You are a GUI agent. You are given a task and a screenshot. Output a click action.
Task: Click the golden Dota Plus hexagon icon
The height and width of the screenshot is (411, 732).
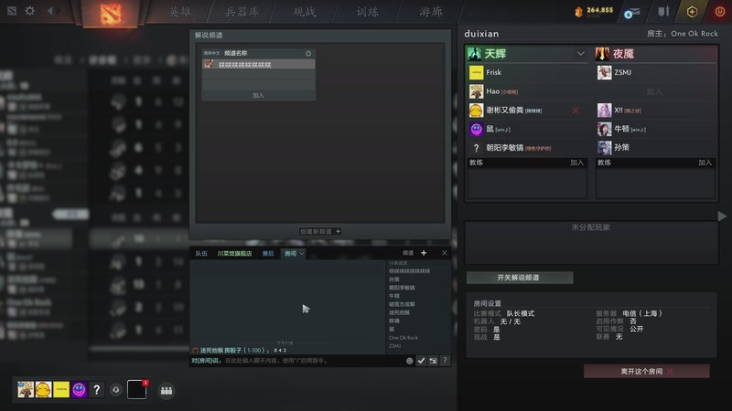(692, 12)
